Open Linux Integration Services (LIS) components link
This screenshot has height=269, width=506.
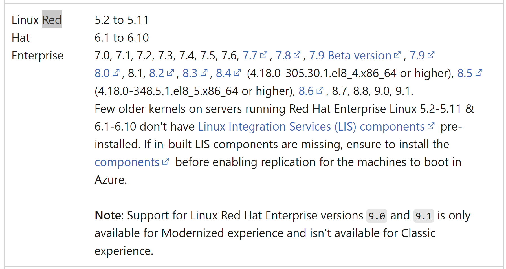[x=316, y=127]
